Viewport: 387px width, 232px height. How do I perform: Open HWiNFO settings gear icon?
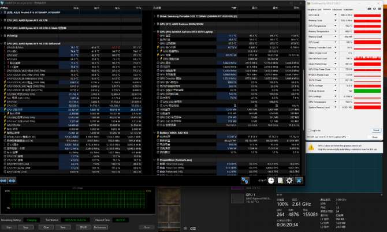[x=289, y=180]
